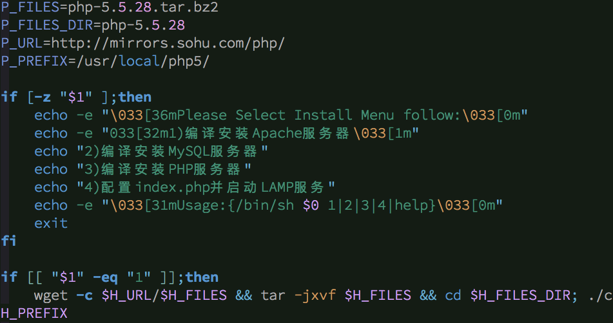Click the -eq operator
The height and width of the screenshot is (323, 613).
coord(105,277)
